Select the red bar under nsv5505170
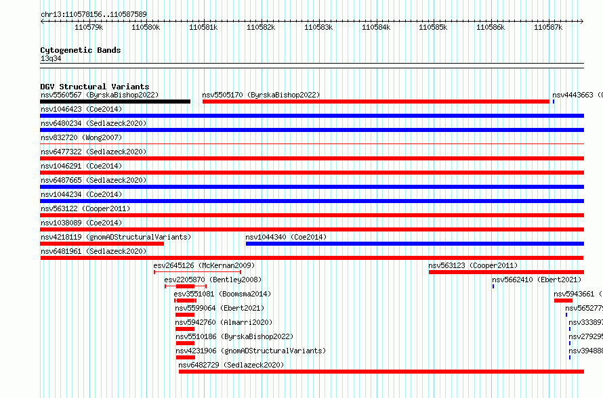 pos(376,102)
